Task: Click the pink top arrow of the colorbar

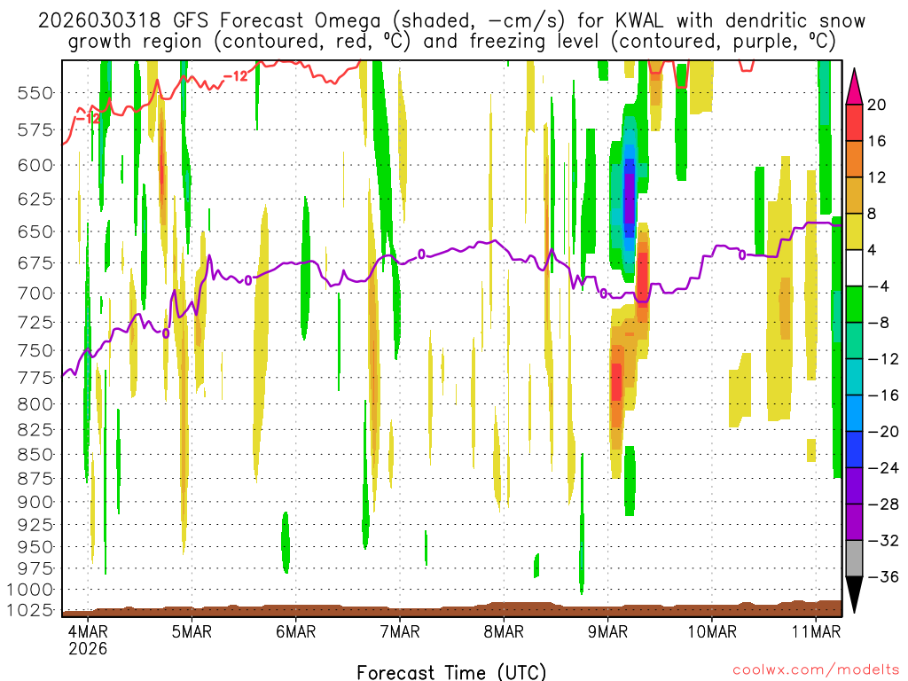Action: tap(854, 89)
